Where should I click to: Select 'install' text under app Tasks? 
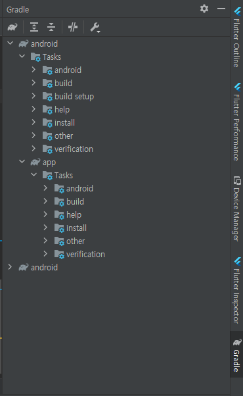(x=76, y=228)
